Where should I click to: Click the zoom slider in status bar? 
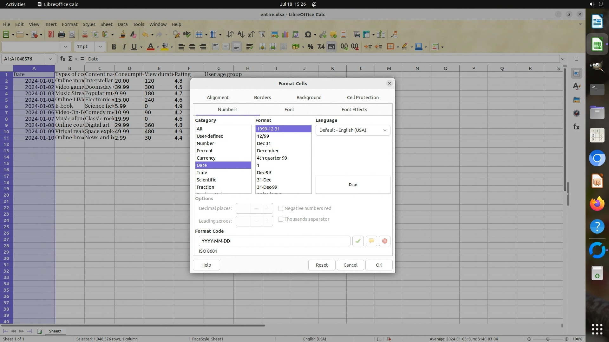[x=547, y=339]
